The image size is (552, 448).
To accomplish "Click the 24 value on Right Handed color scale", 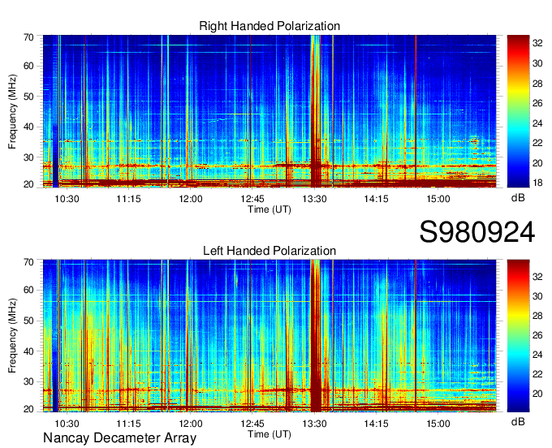I will pyautogui.click(x=537, y=123).
